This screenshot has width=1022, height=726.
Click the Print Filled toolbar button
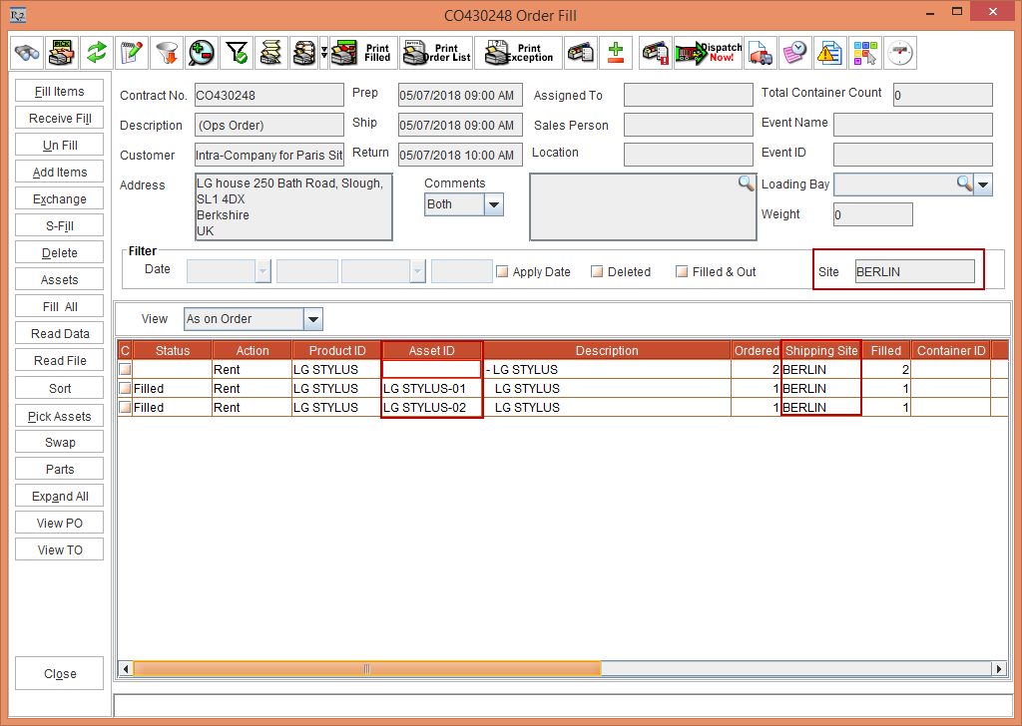coord(361,52)
